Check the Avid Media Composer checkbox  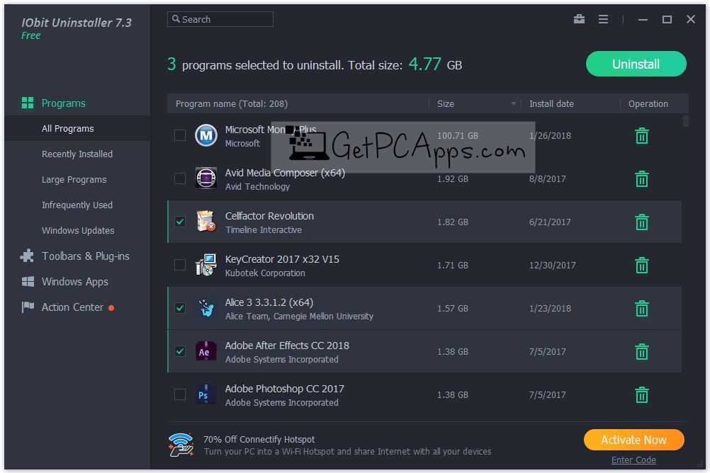(x=180, y=178)
